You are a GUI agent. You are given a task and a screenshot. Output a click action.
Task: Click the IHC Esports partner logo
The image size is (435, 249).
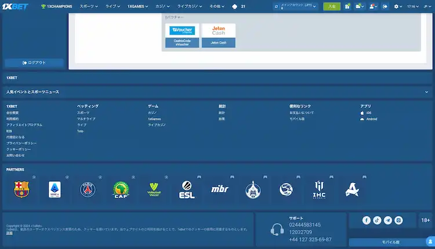[x=319, y=189]
